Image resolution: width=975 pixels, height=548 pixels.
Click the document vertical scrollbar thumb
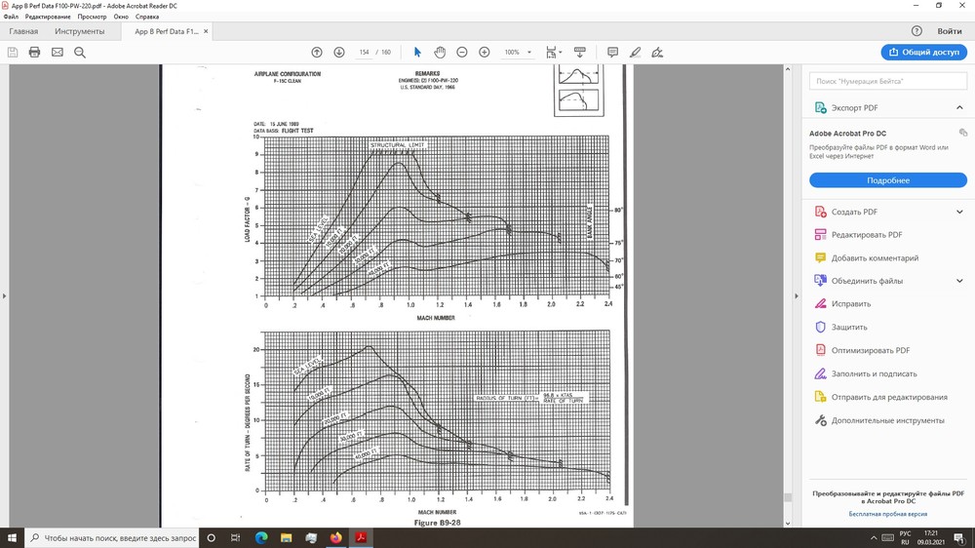point(788,497)
